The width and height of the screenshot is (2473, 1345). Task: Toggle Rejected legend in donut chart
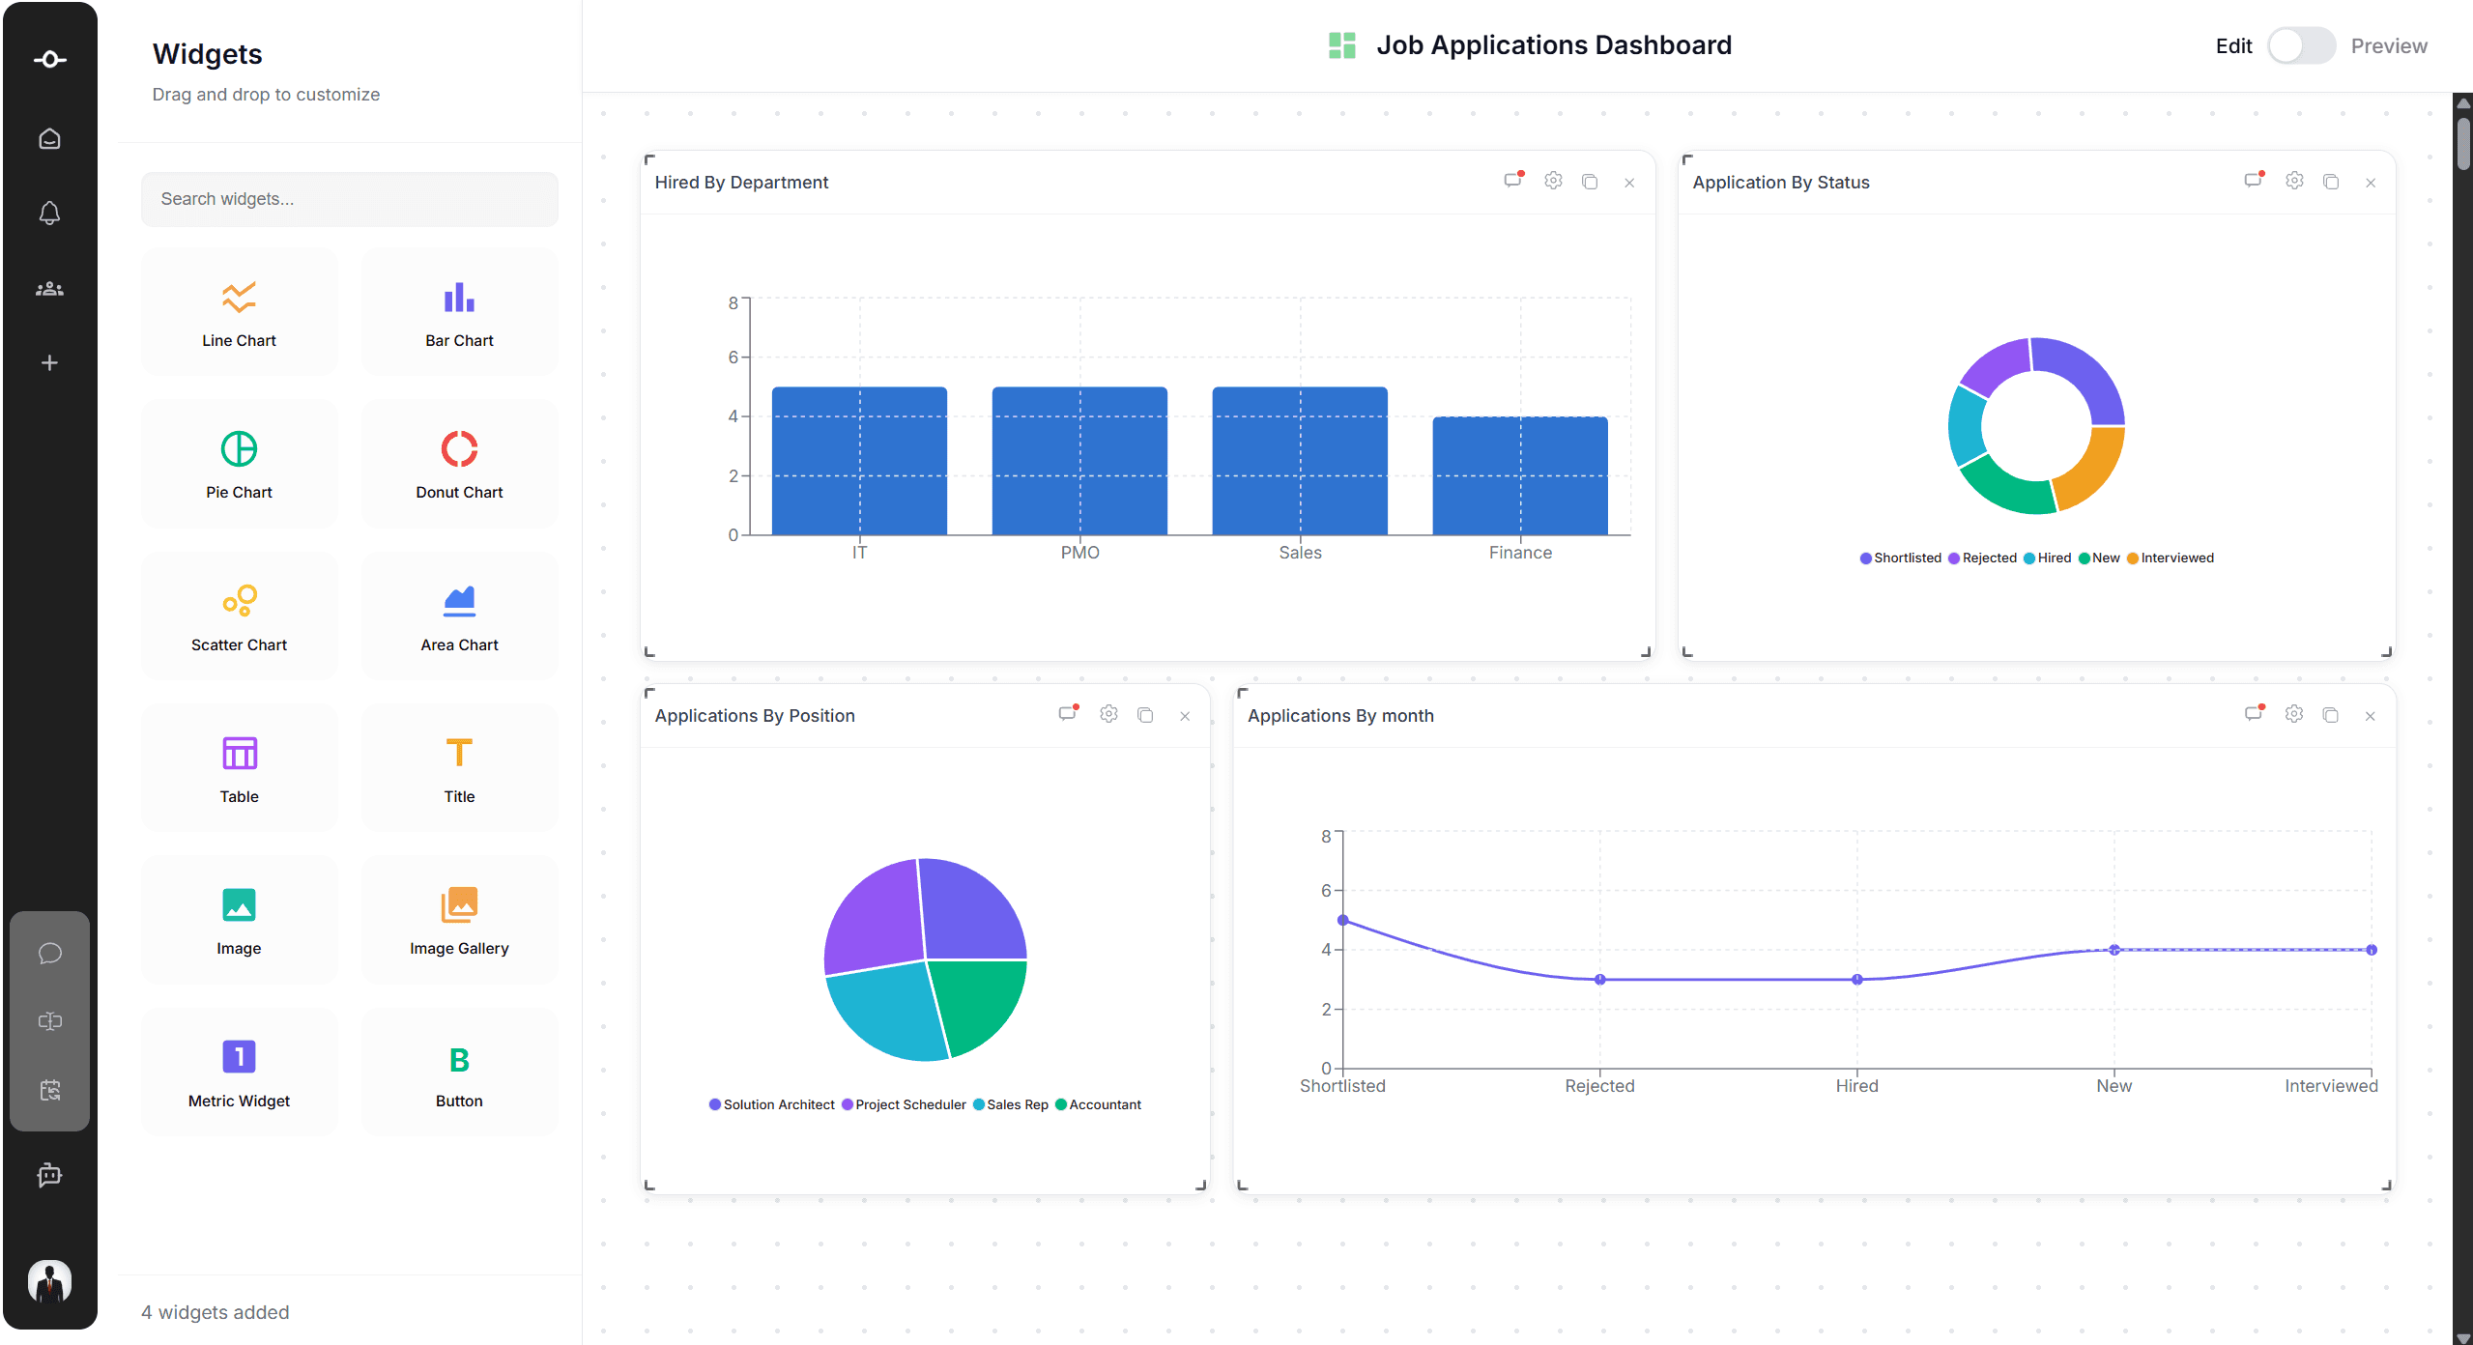click(x=1982, y=558)
